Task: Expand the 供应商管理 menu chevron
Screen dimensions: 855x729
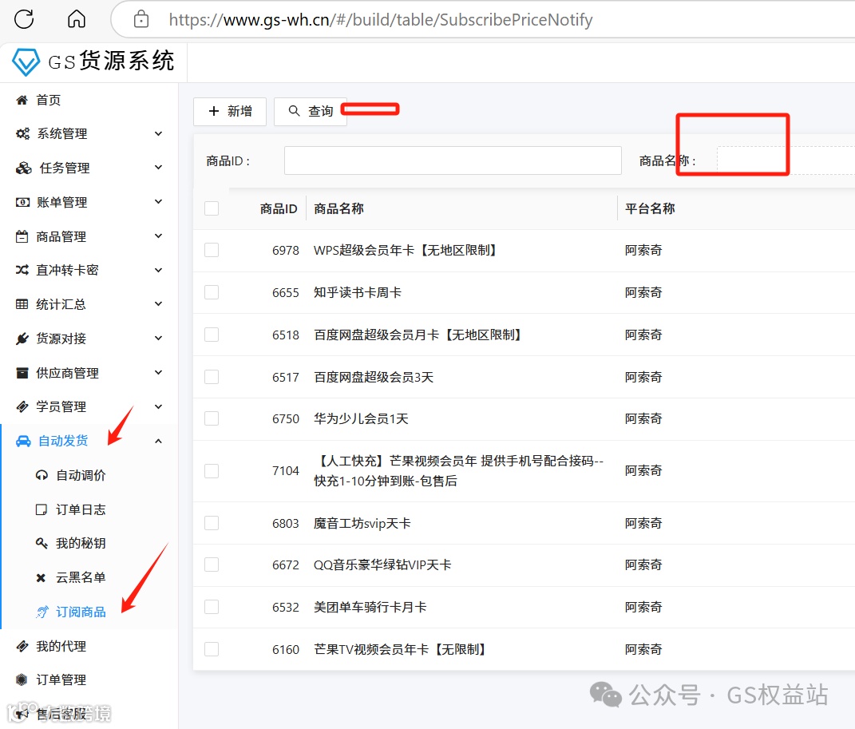Action: point(158,372)
